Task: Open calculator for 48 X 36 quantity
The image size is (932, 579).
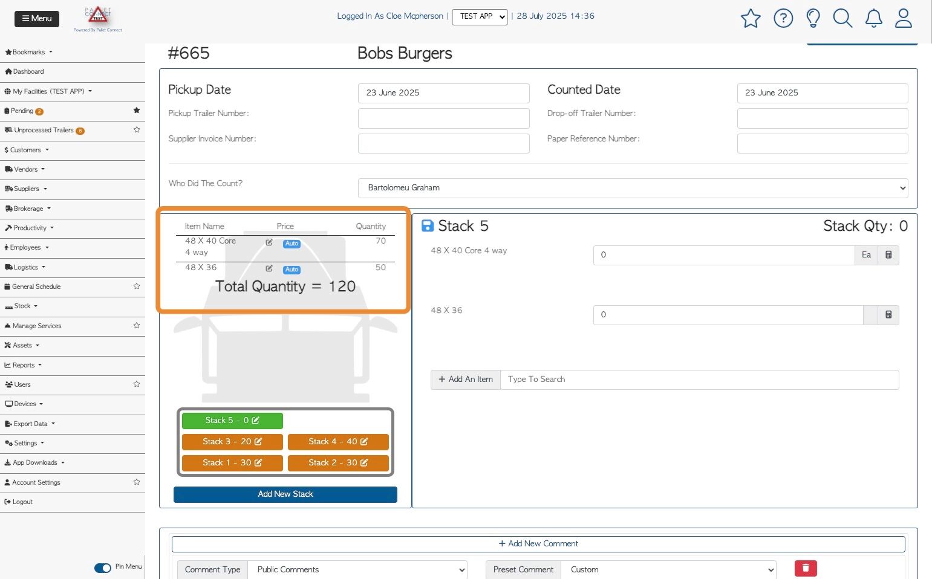Action: click(x=888, y=315)
